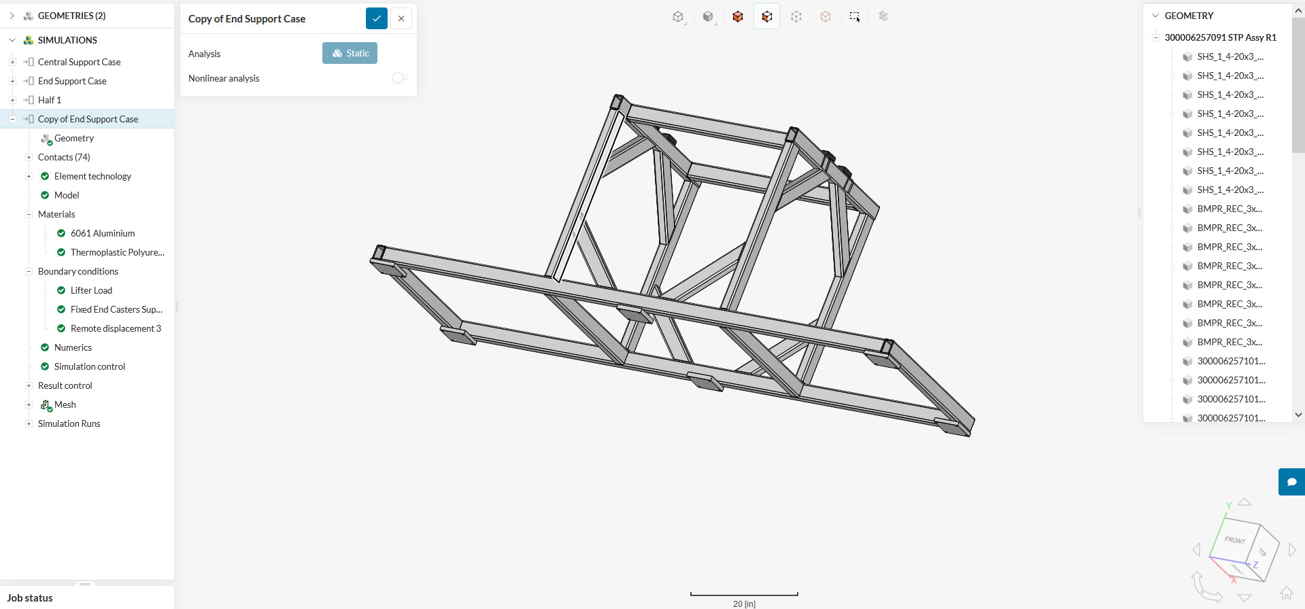Click the Job status panel grip handle
Viewport: 1305px width, 609px height.
coord(85,584)
